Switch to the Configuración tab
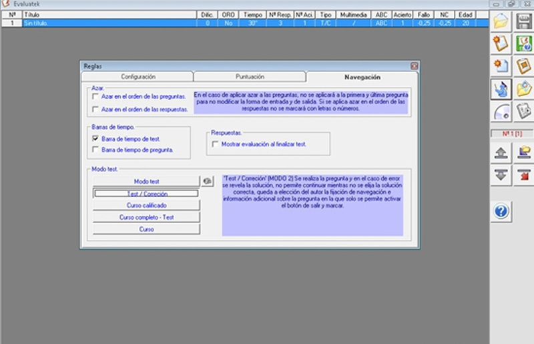The width and height of the screenshot is (534, 344). 138,77
